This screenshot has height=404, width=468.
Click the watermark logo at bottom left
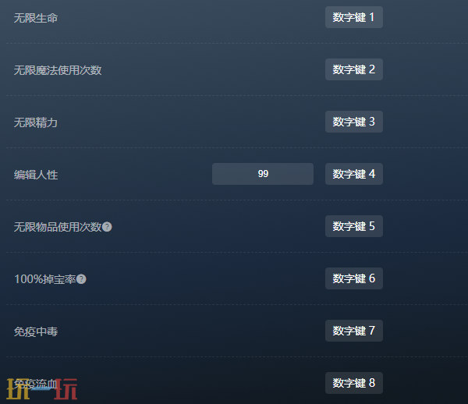coord(42,389)
